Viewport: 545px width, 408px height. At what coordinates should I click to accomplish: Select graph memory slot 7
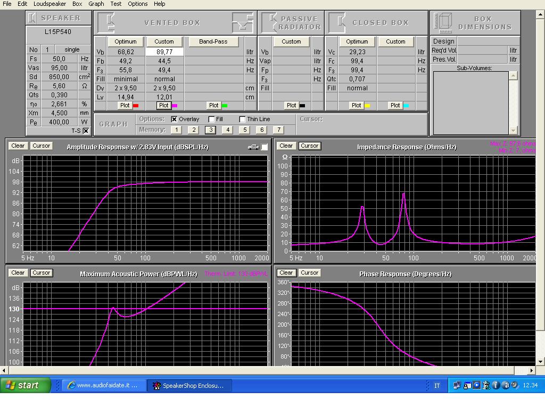(x=279, y=130)
